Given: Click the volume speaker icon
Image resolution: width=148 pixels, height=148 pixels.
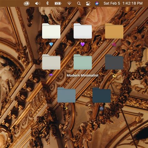Looking at the screenshot, I should point(37,3).
